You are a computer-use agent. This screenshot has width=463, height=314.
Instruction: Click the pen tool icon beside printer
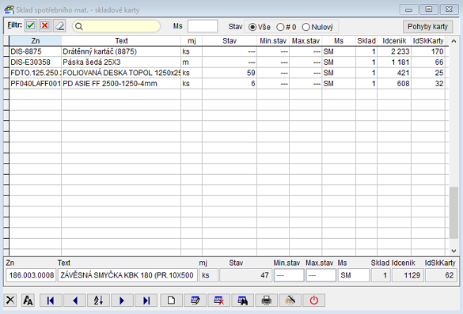coord(290,301)
